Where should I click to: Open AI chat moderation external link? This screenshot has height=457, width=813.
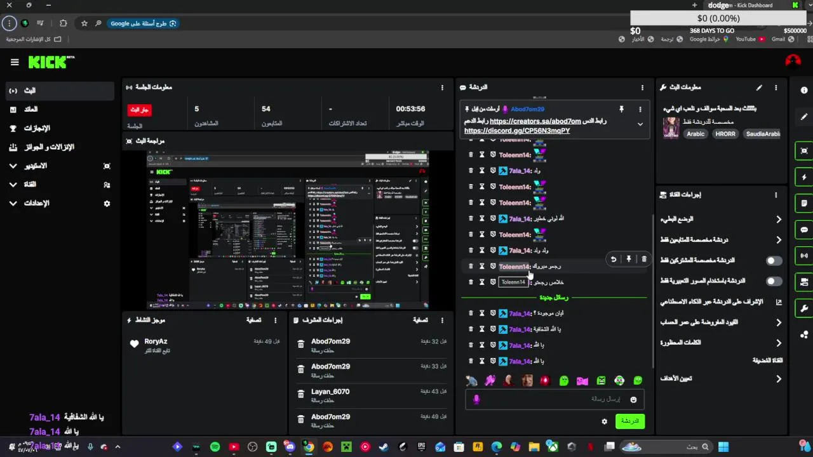(x=779, y=302)
